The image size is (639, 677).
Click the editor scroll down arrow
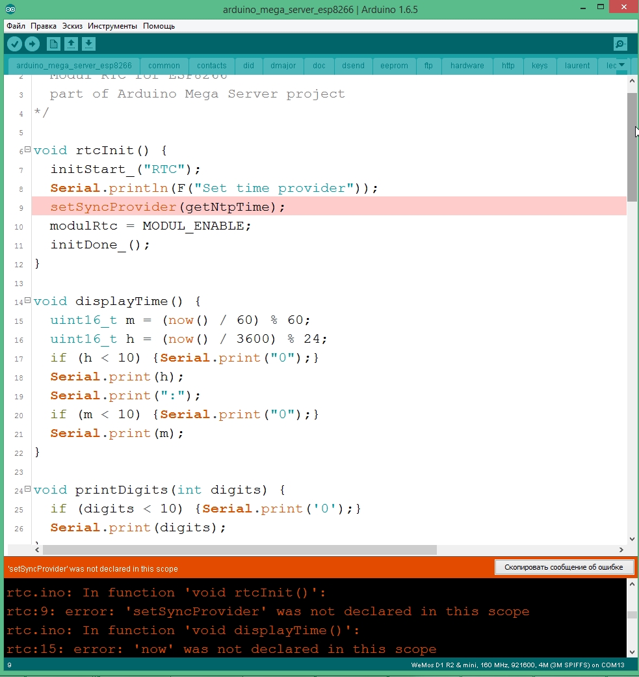632,538
